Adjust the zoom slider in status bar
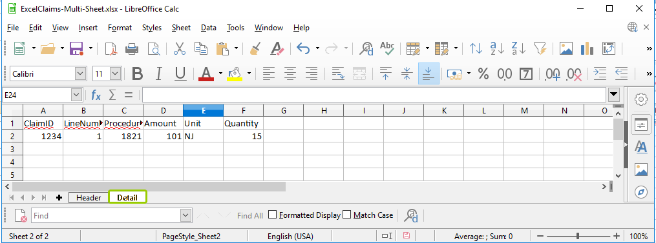This screenshot has height=243, width=656. [x=577, y=236]
